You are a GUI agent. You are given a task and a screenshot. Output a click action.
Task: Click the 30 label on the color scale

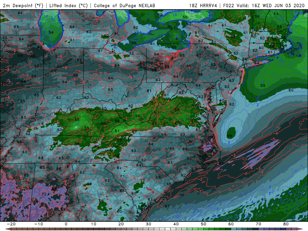tap(149, 224)
